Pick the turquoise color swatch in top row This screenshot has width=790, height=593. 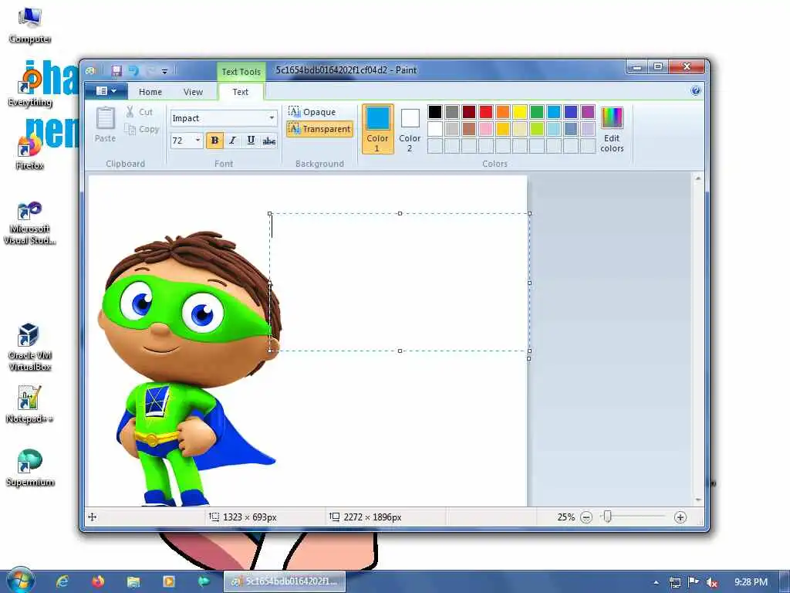(554, 111)
